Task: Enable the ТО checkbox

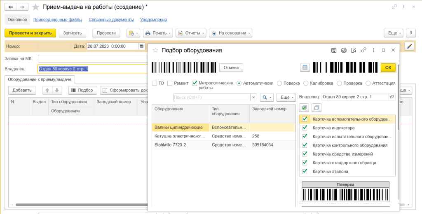Action: [x=155, y=84]
